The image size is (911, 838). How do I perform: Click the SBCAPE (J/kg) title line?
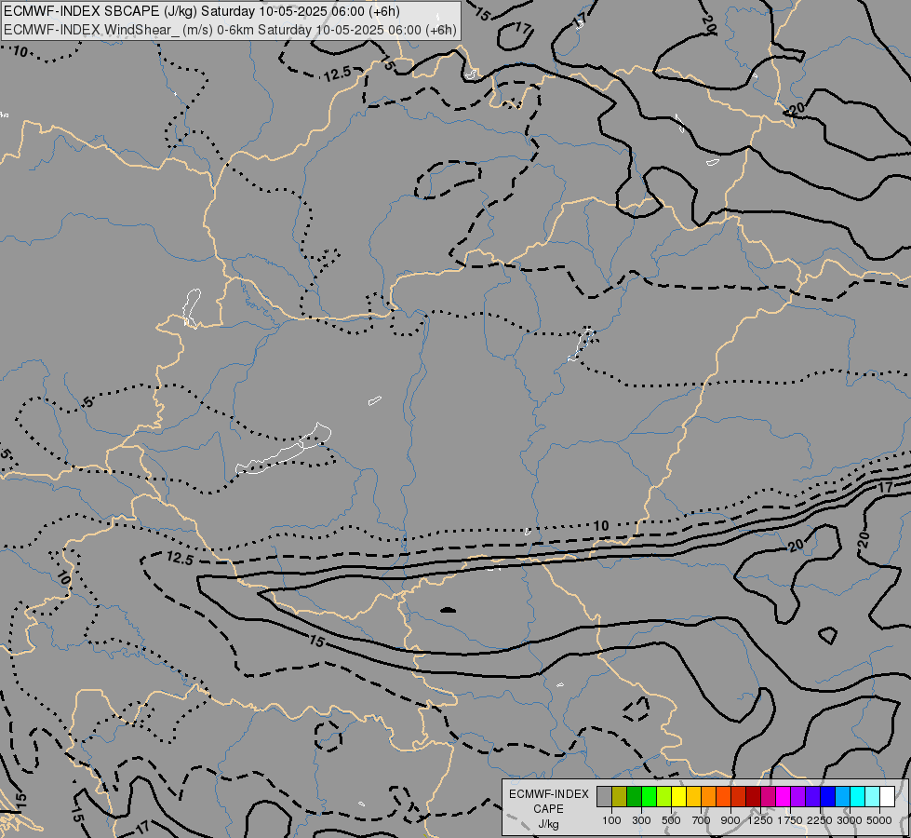202,11
